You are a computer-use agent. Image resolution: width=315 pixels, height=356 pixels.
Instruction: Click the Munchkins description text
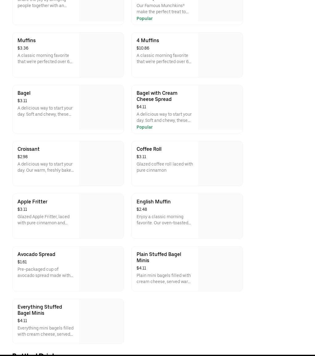162,9
